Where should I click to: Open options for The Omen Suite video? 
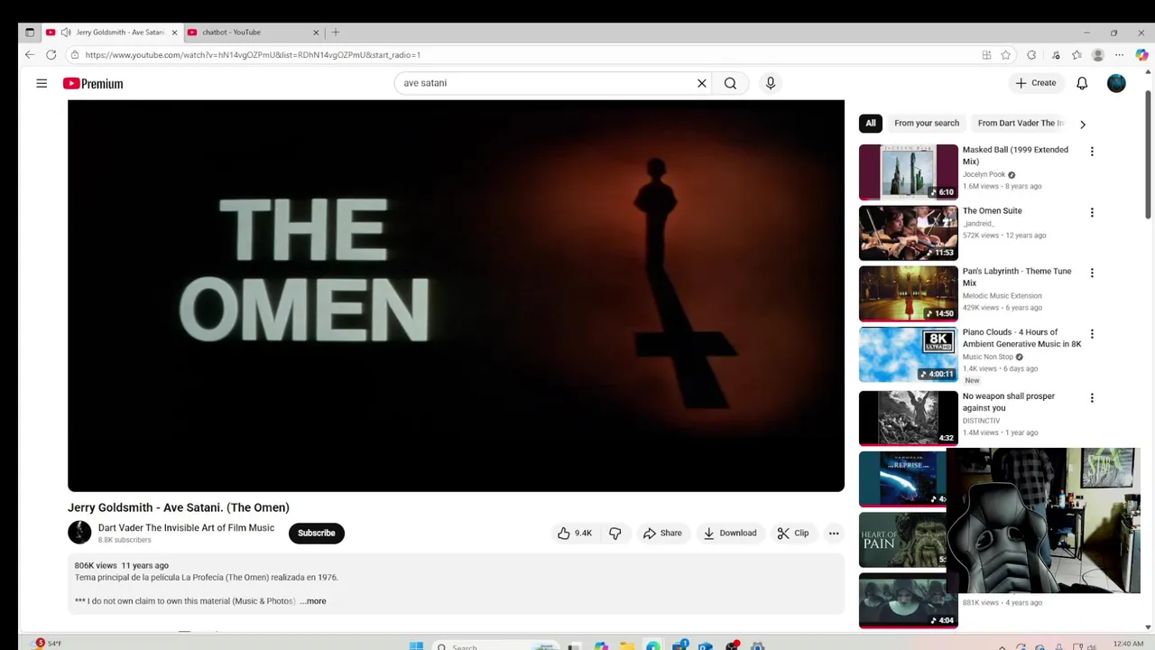[x=1092, y=213]
